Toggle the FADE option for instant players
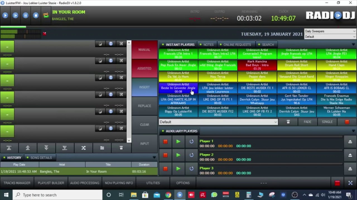Screen dimensions: 357x200 click(307, 122)
